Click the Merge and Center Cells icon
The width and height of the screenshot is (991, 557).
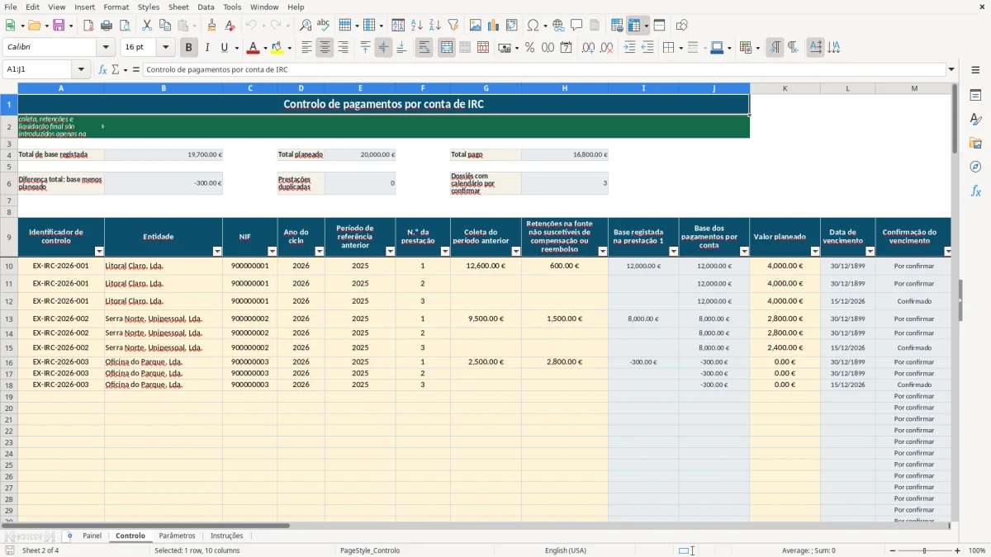point(447,48)
